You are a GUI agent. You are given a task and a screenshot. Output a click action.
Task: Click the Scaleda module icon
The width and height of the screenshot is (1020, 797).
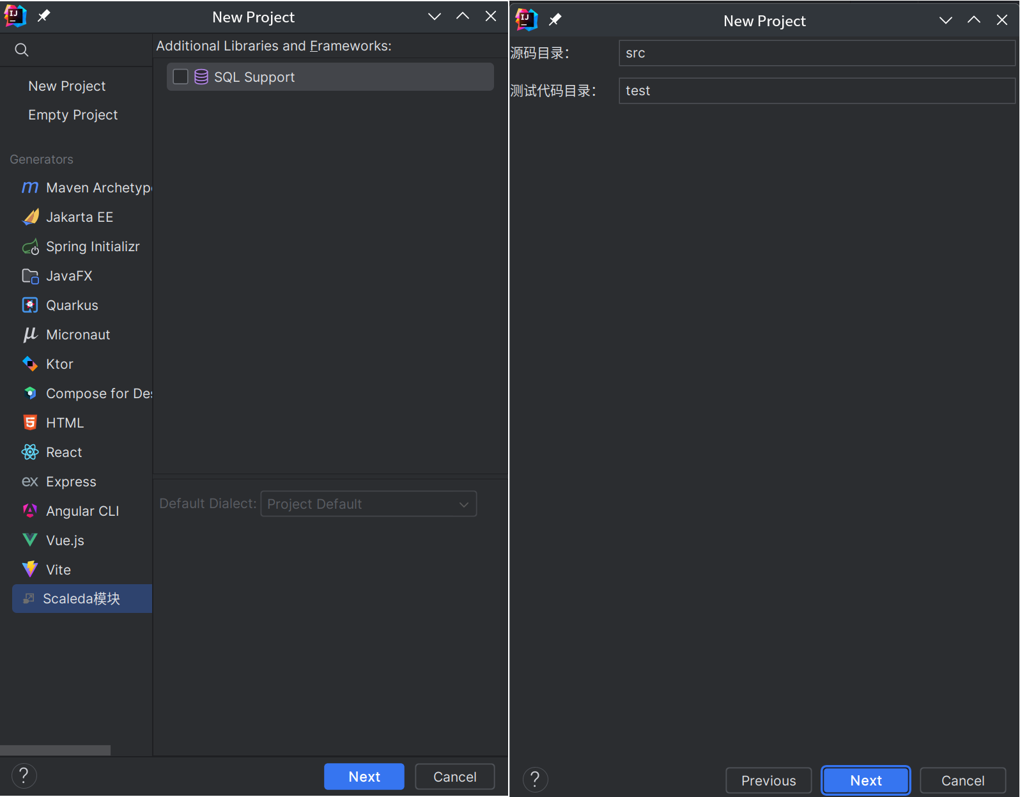click(x=29, y=598)
